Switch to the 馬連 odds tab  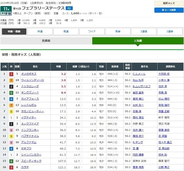[x=66, y=31]
